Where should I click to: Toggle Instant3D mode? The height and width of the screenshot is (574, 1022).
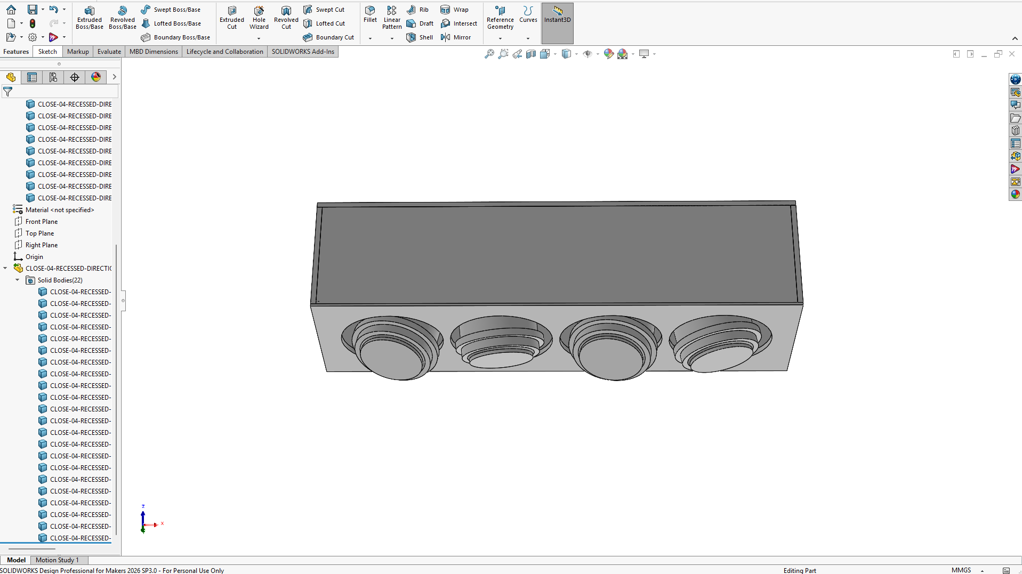(558, 23)
